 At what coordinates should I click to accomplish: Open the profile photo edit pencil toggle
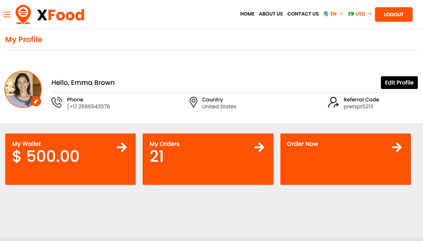(36, 101)
